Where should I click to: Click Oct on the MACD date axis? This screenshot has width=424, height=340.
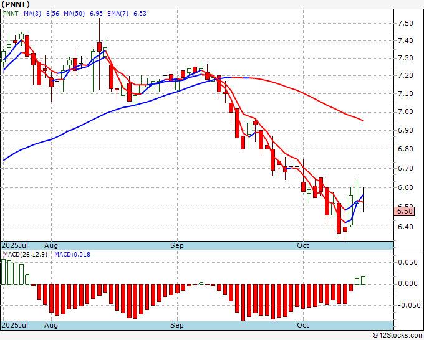(303, 325)
